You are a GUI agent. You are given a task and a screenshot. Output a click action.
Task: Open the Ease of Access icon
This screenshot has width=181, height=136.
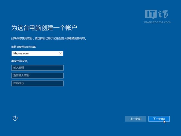pyautogui.click(x=16, y=118)
